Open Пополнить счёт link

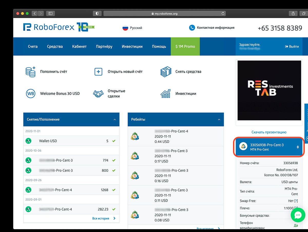coord(54,72)
